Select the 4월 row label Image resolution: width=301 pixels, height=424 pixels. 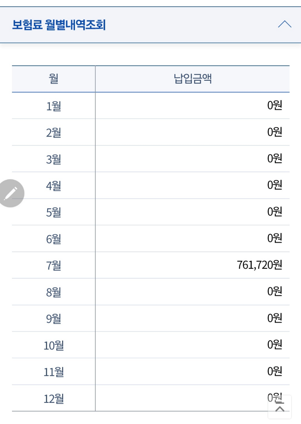tap(53, 185)
